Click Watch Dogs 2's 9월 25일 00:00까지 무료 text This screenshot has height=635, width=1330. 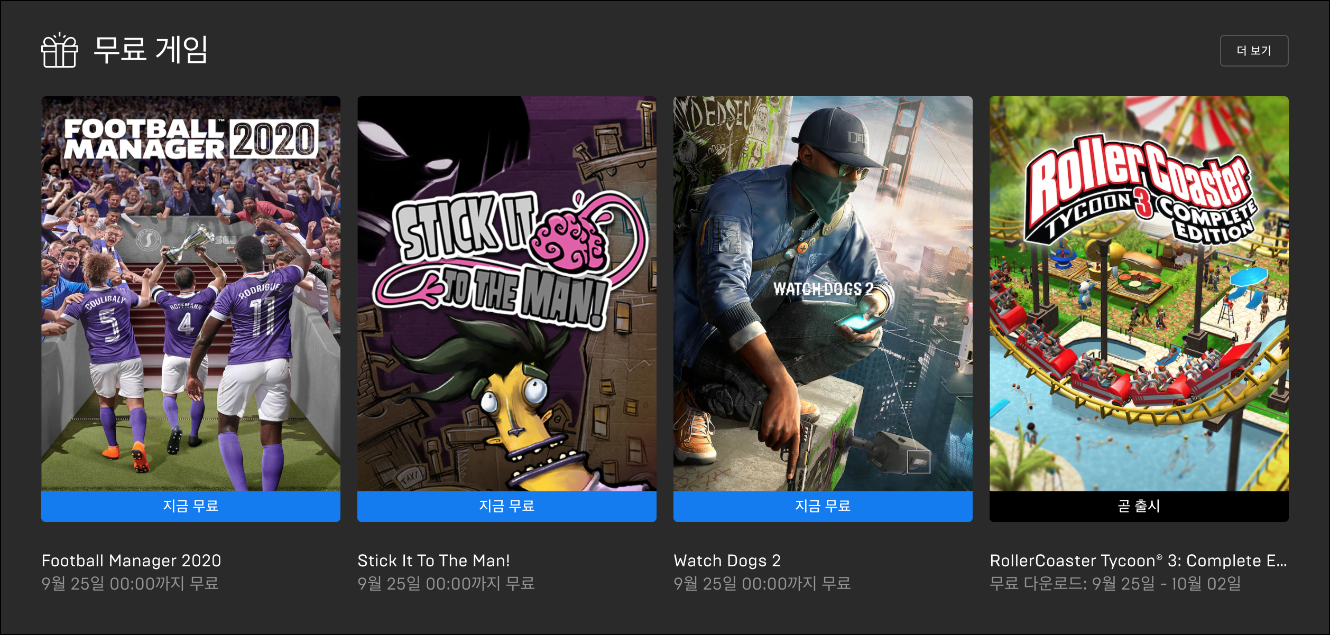coord(762,584)
